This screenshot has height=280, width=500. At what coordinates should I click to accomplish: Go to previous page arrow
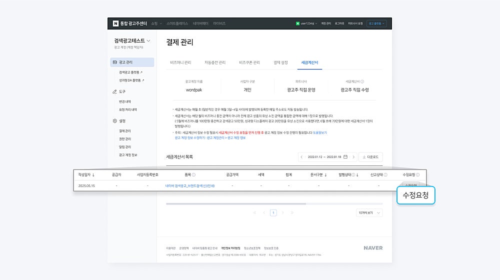coord(264,212)
